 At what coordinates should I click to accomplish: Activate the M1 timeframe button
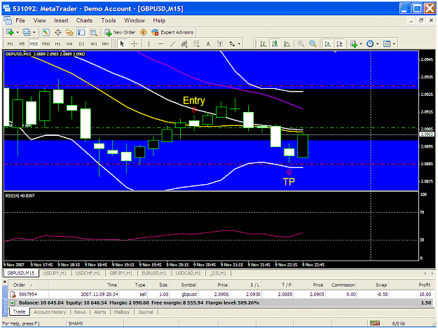coord(11,44)
